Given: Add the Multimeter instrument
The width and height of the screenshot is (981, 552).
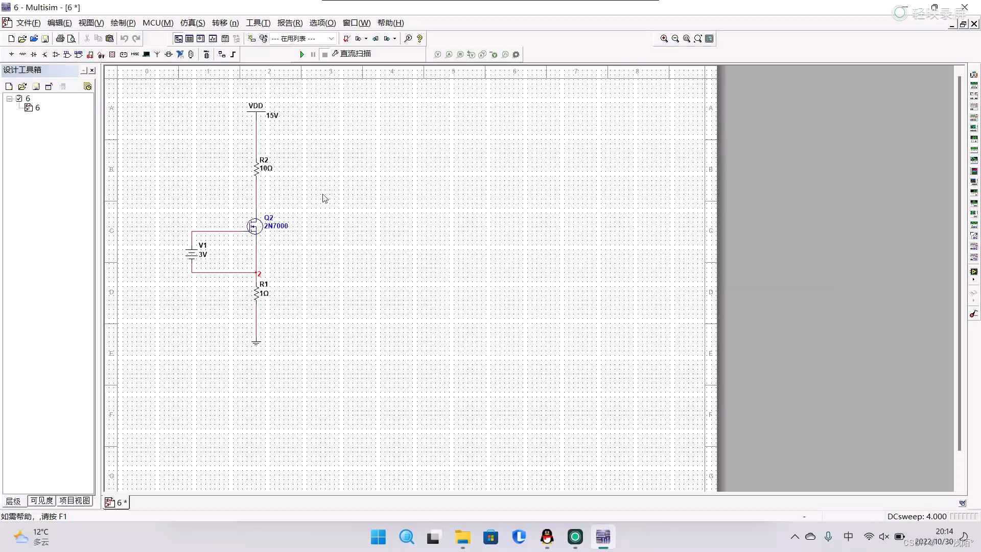Looking at the screenshot, I should pos(974,75).
